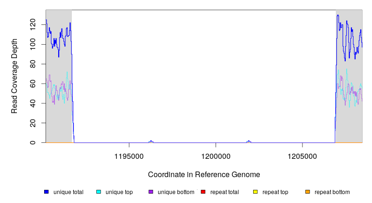Screen dimensions: 372x203
Task: Click the "repeat total" legend text
Action: 225,192
